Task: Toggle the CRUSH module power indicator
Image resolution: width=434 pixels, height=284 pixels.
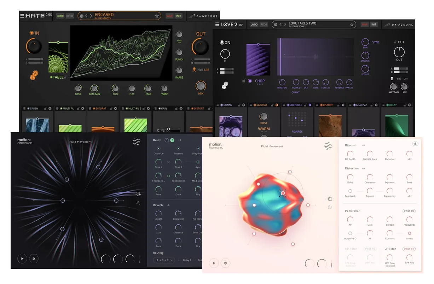Action: click(x=28, y=109)
